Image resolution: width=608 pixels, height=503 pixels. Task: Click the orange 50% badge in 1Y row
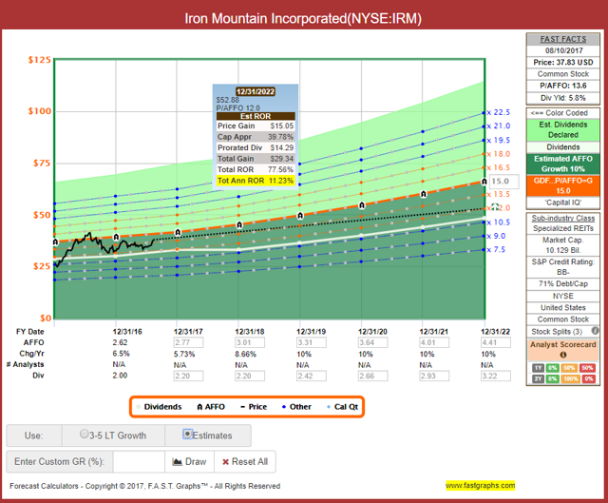[x=569, y=368]
